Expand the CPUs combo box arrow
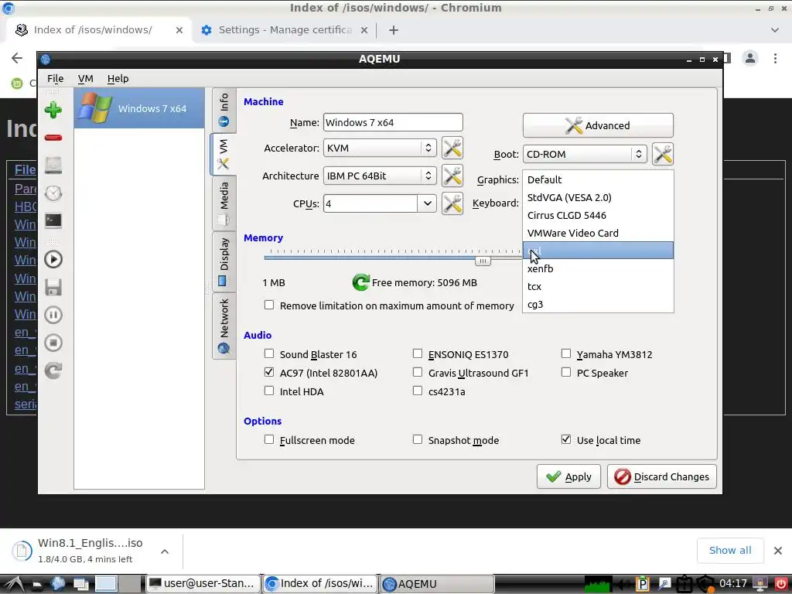 [x=427, y=203]
